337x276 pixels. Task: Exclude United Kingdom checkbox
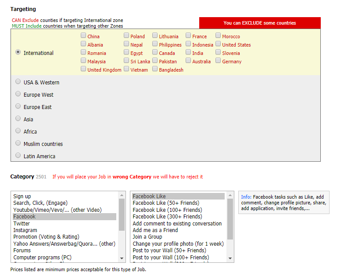[83, 69]
